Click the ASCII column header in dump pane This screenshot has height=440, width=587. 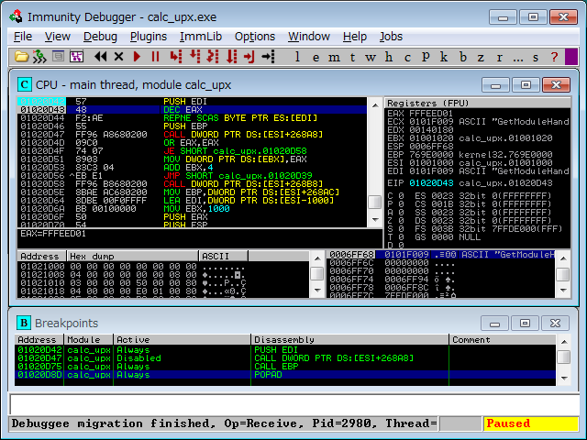(x=223, y=257)
